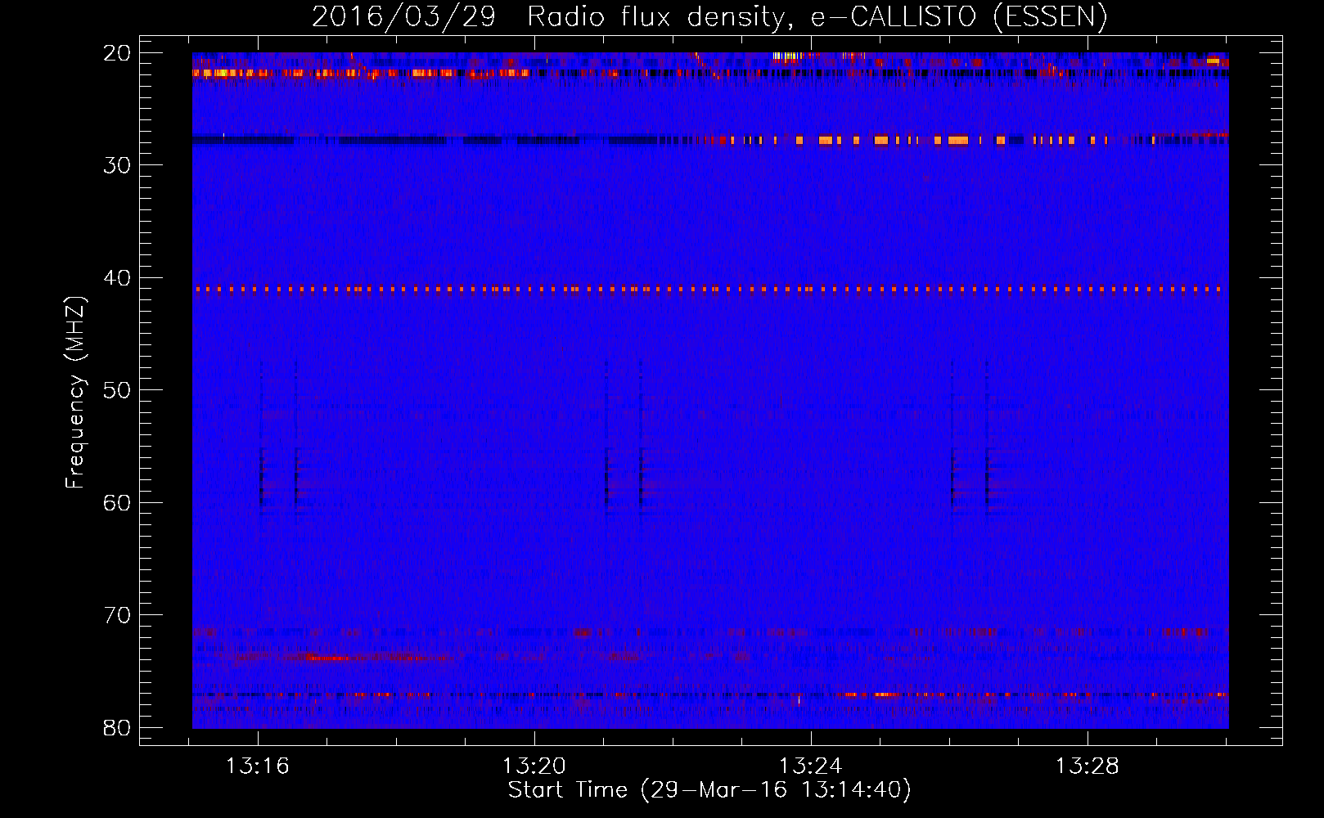1324x818 pixels.
Task: Select the 13:28 time tick label
Action: tap(1088, 766)
